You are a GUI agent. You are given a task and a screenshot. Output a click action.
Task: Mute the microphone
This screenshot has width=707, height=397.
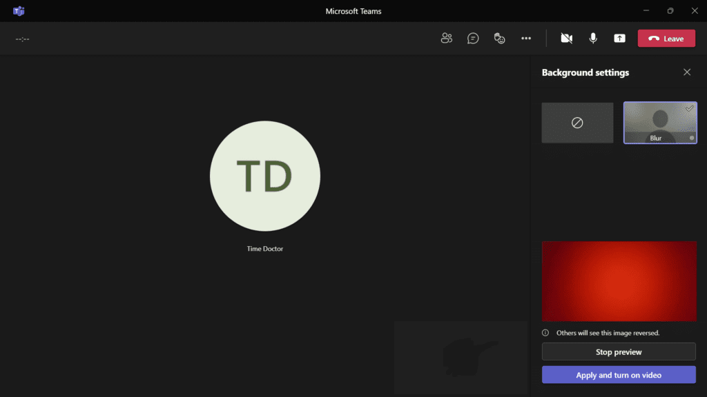click(x=592, y=39)
